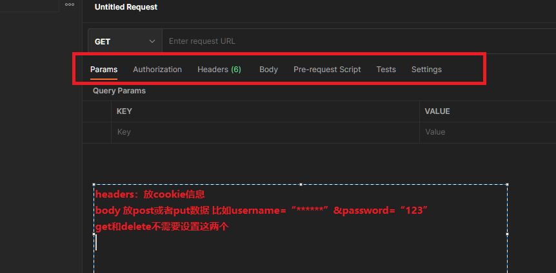The width and height of the screenshot is (556, 273).
Task: Open the Headers (6) tab
Action: pos(219,70)
